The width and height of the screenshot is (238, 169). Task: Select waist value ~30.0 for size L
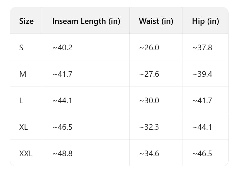[149, 101]
